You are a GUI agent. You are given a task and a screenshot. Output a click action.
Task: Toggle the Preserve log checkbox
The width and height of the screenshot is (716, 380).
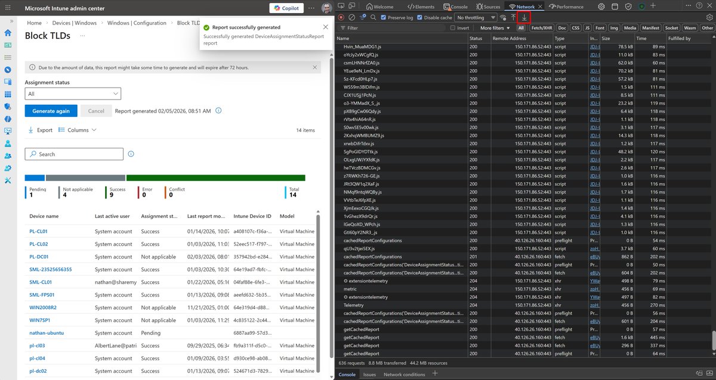coord(384,17)
